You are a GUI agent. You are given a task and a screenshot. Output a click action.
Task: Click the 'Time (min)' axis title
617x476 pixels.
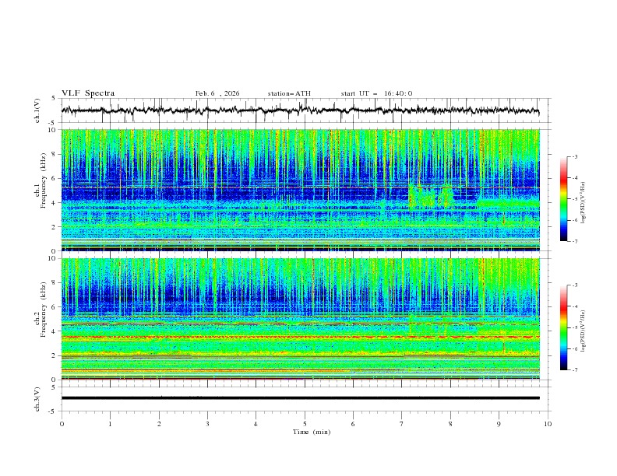(312, 432)
